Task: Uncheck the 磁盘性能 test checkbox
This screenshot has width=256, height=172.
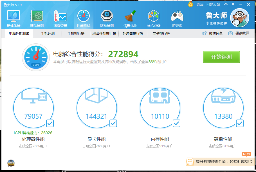Action: pyautogui.click(x=240, y=124)
